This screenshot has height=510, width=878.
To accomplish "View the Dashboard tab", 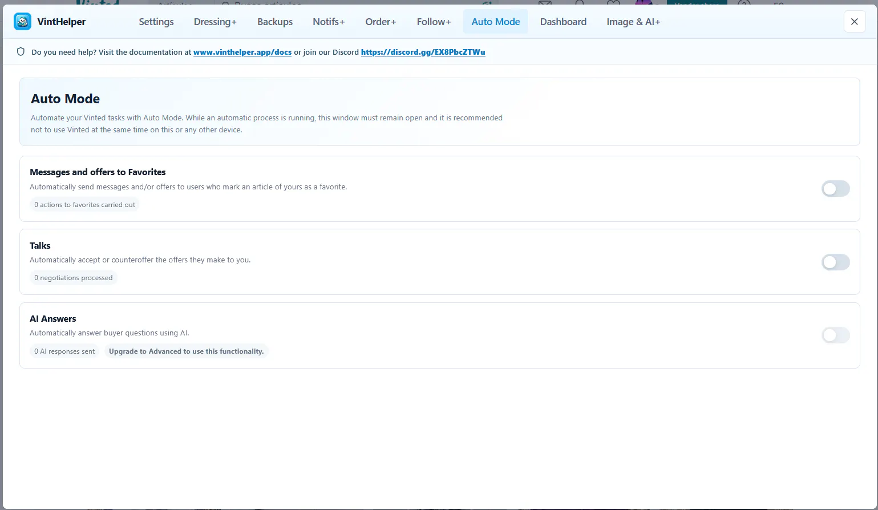I will [x=563, y=22].
